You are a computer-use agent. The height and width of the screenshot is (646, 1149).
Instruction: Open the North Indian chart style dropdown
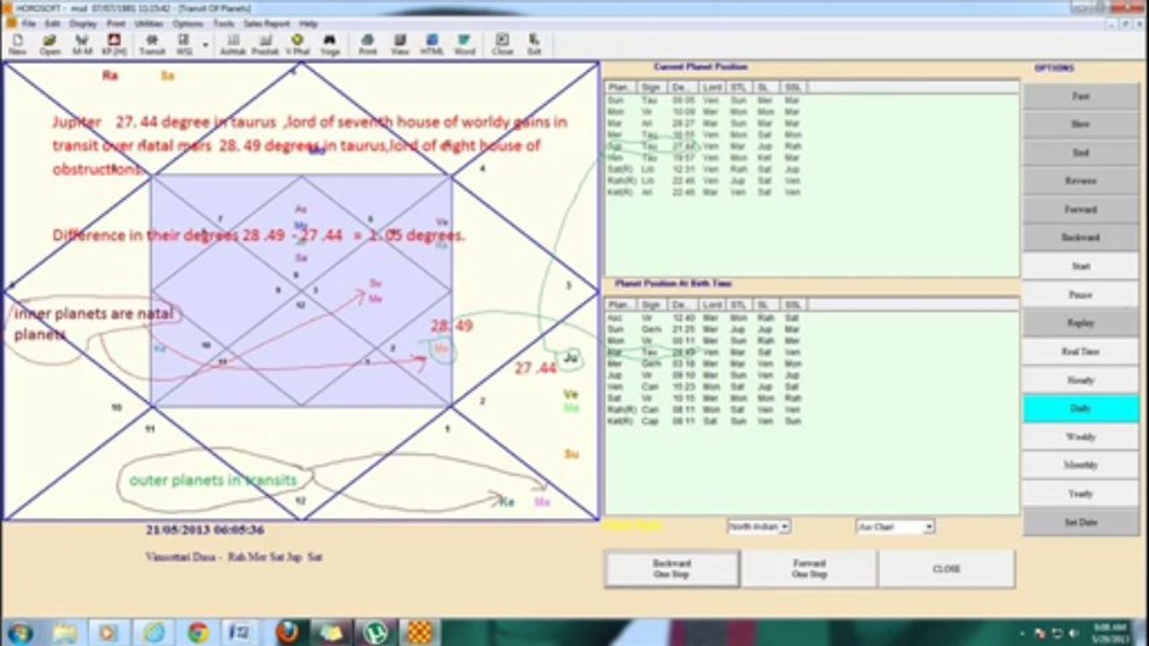pyautogui.click(x=759, y=527)
